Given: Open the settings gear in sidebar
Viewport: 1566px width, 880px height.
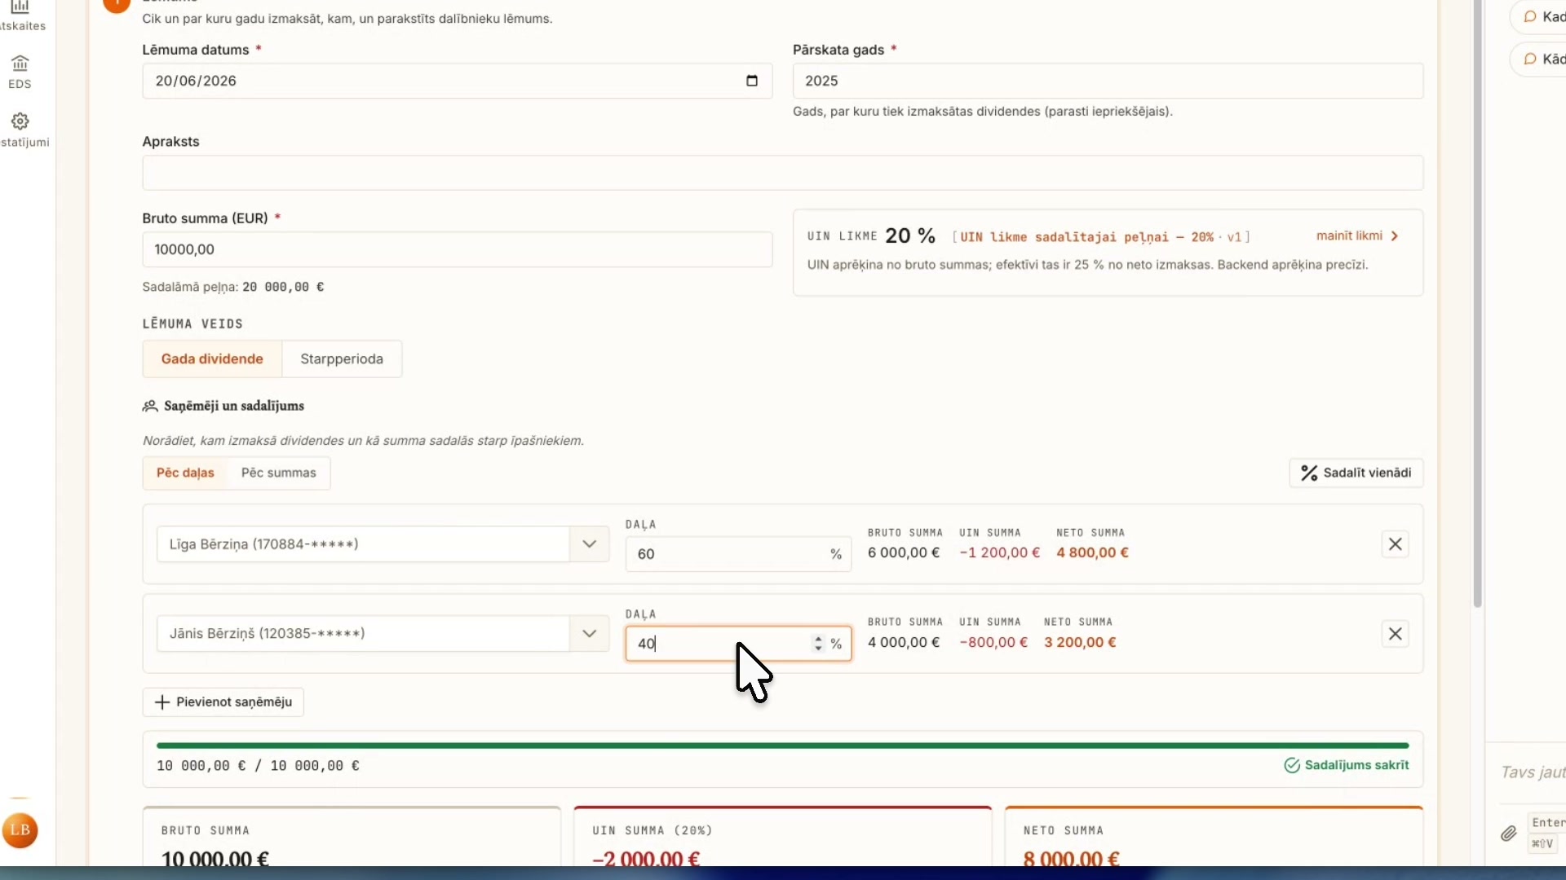Looking at the screenshot, I should coord(20,121).
